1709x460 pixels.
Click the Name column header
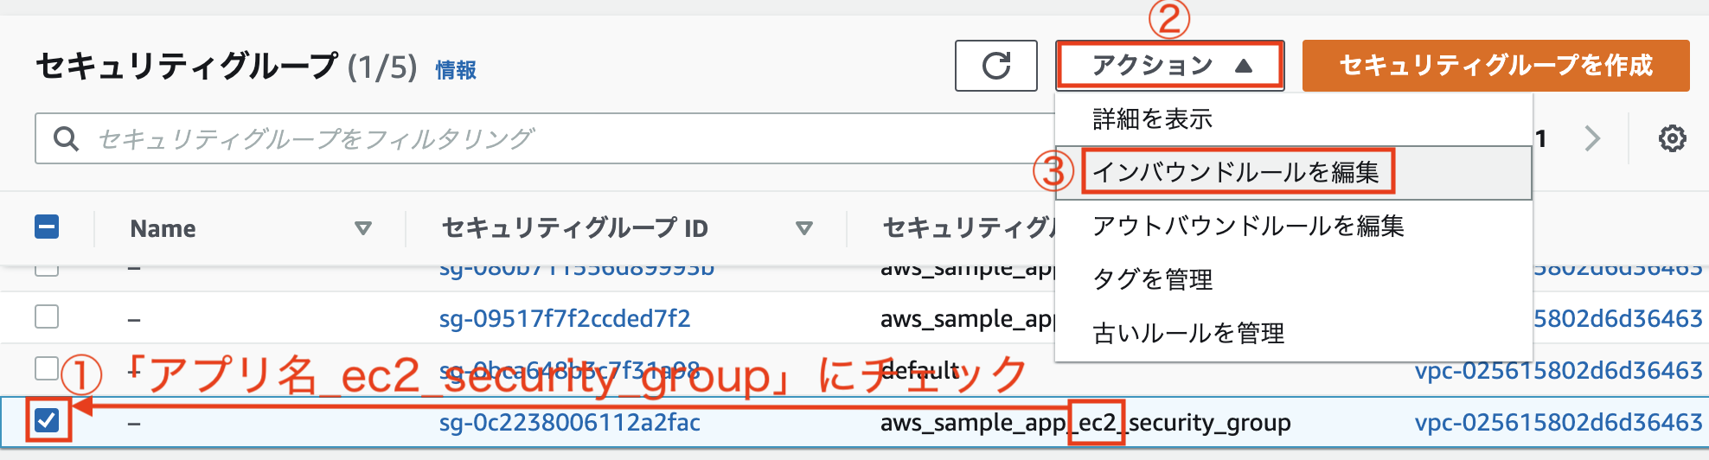163,228
